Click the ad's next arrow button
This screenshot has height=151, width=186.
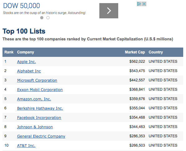point(109,11)
